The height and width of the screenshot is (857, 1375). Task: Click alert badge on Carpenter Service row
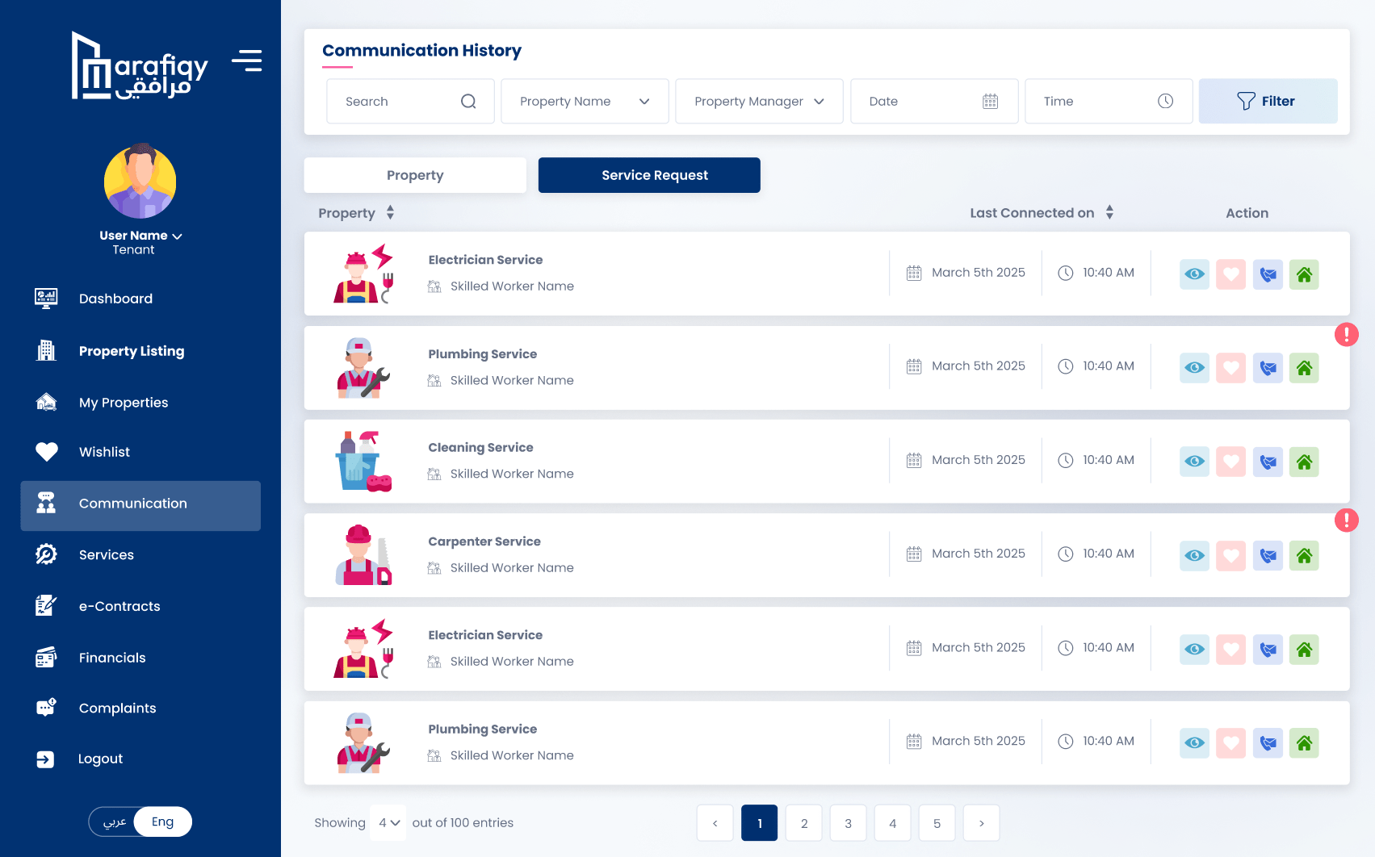click(1346, 520)
